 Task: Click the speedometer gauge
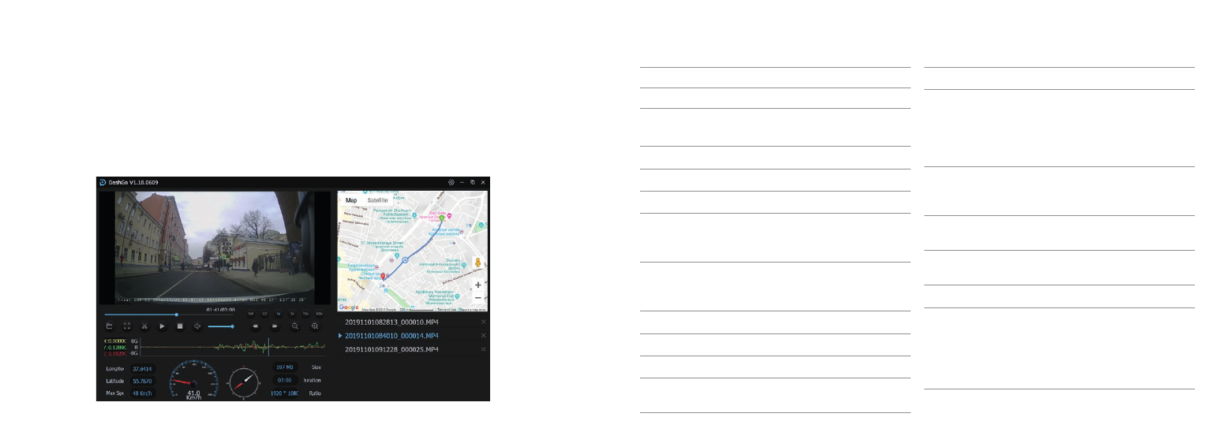(193, 381)
